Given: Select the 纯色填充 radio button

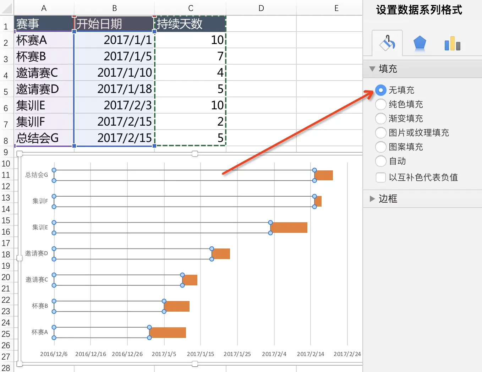Looking at the screenshot, I should tap(381, 104).
